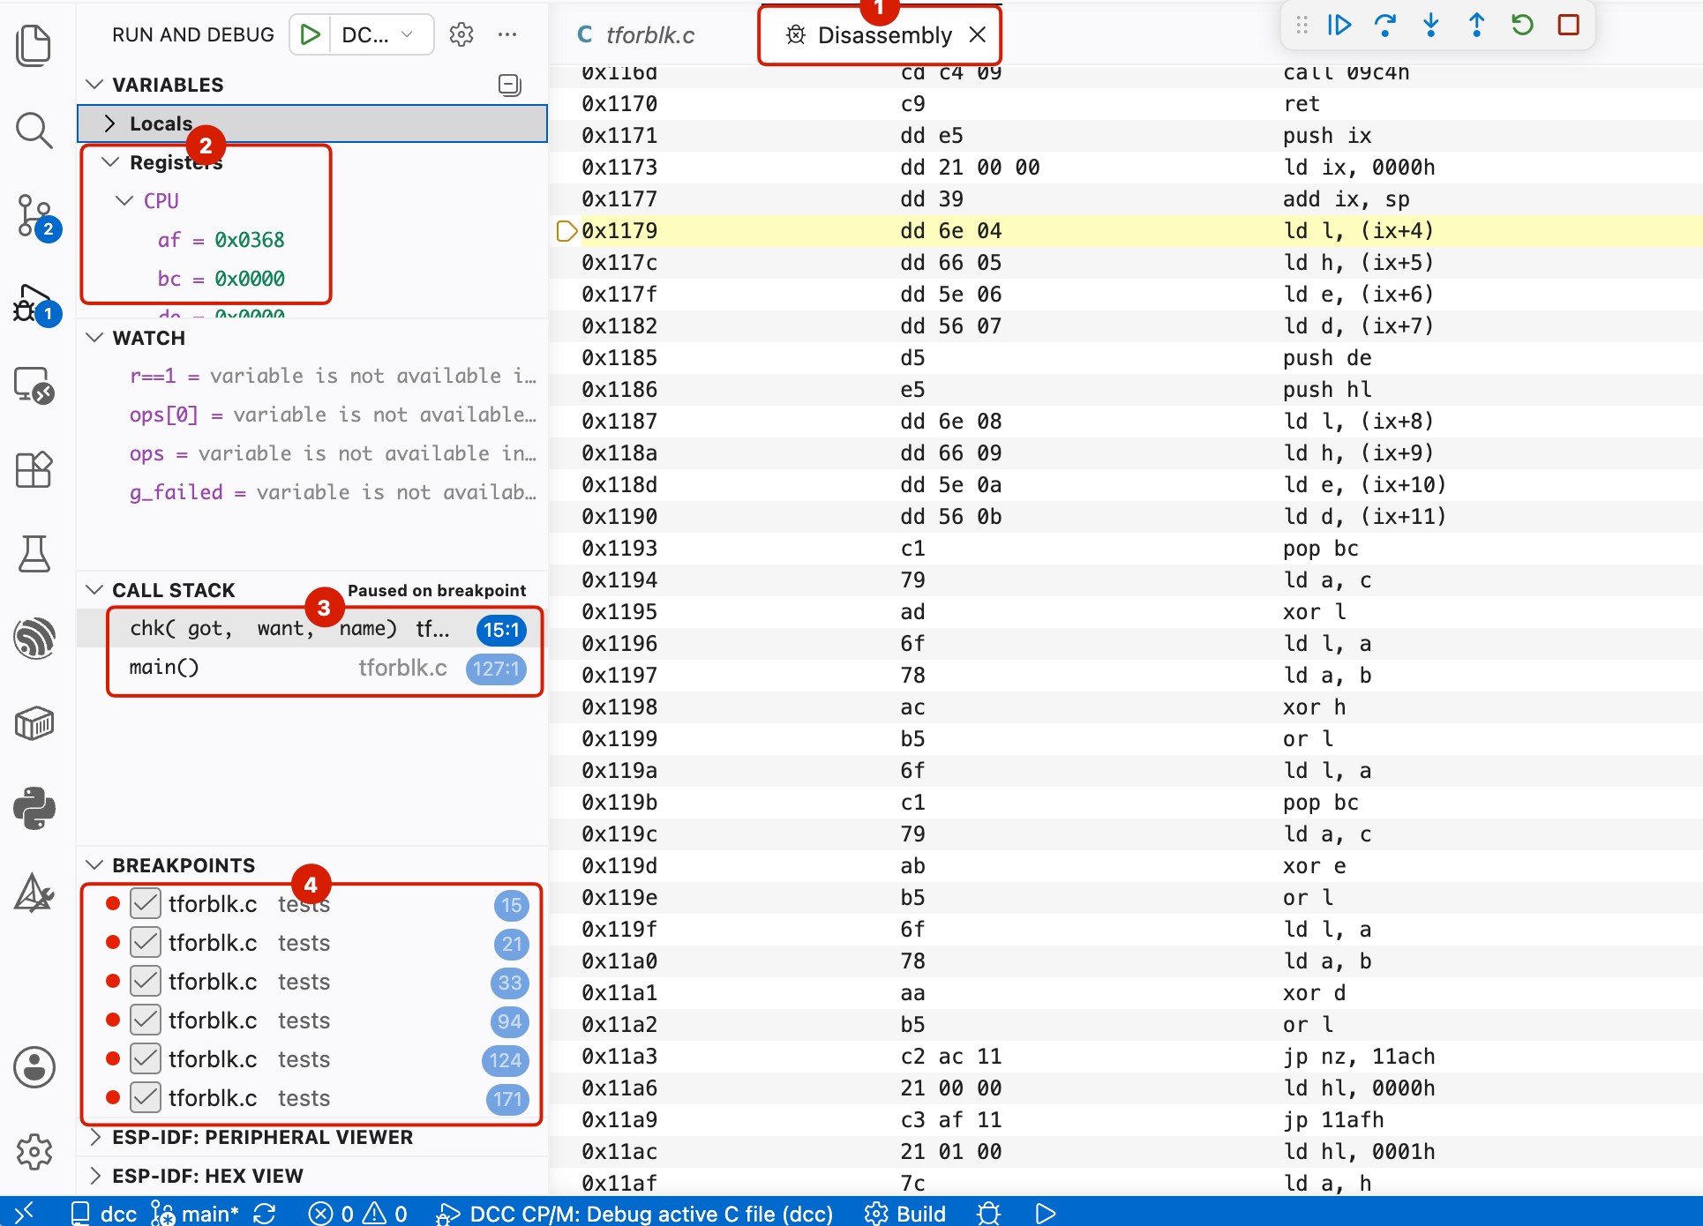The width and height of the screenshot is (1703, 1226).
Task: Toggle tforblk.c breakpoint at line 15
Action: (146, 904)
